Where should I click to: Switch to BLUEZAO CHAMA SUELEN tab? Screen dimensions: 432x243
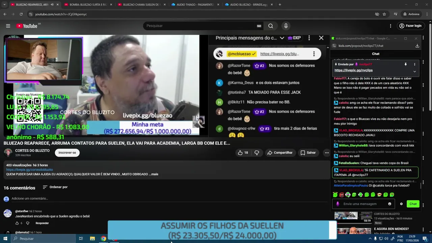click(x=141, y=5)
